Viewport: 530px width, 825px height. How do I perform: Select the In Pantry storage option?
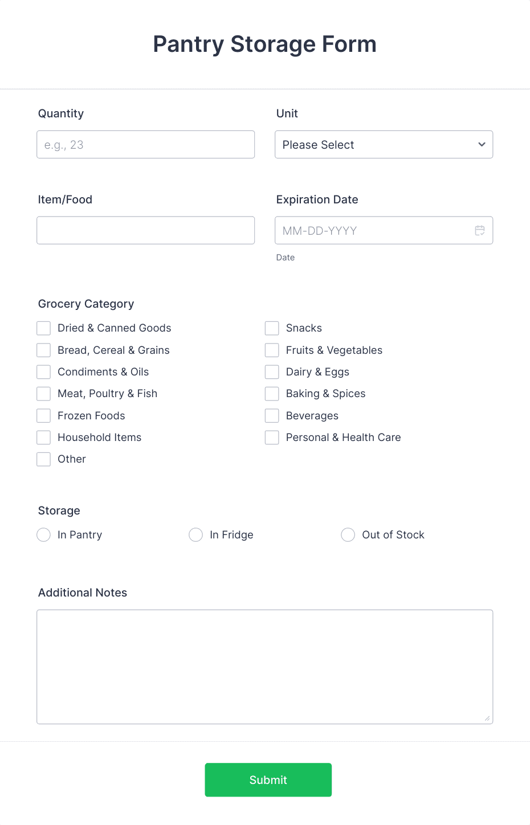coord(43,534)
